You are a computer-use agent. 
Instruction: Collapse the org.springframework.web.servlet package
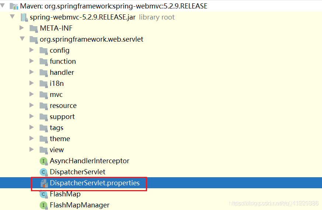[x=22, y=39]
